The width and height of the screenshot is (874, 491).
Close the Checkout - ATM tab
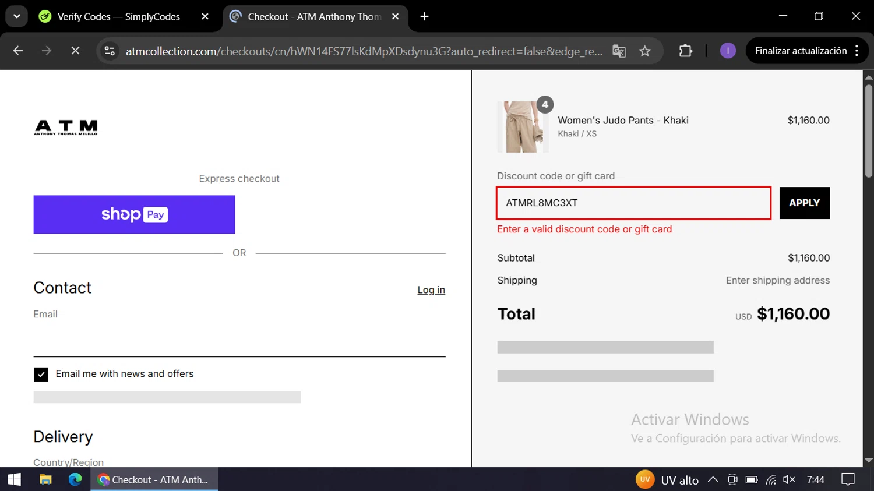[x=396, y=16]
